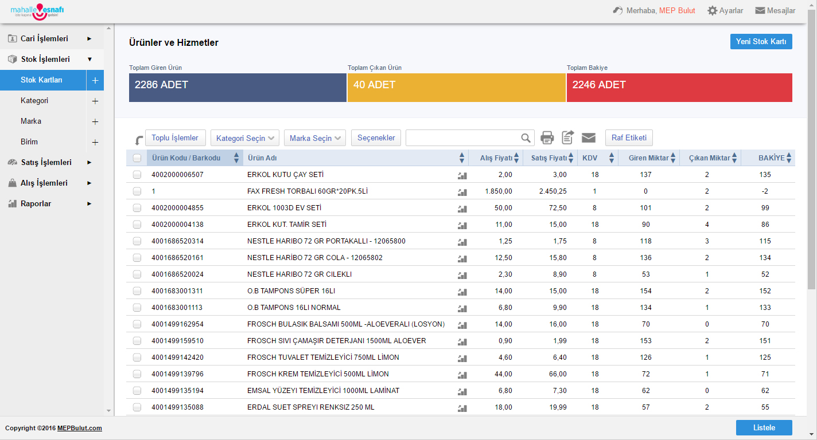Viewport: 817px width, 440px height.
Task: Sort by Giren Miktar column
Action: (649, 158)
